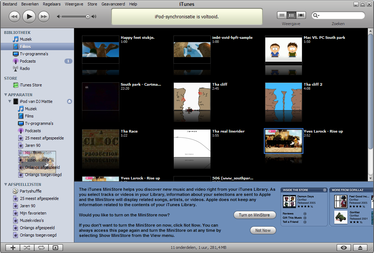Click the Play button
The height and width of the screenshot is (253, 374).
pos(29,16)
